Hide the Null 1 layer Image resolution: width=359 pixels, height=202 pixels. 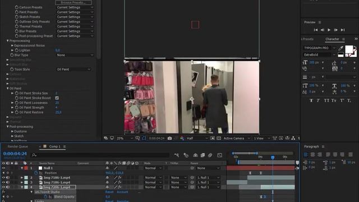pos(3,168)
